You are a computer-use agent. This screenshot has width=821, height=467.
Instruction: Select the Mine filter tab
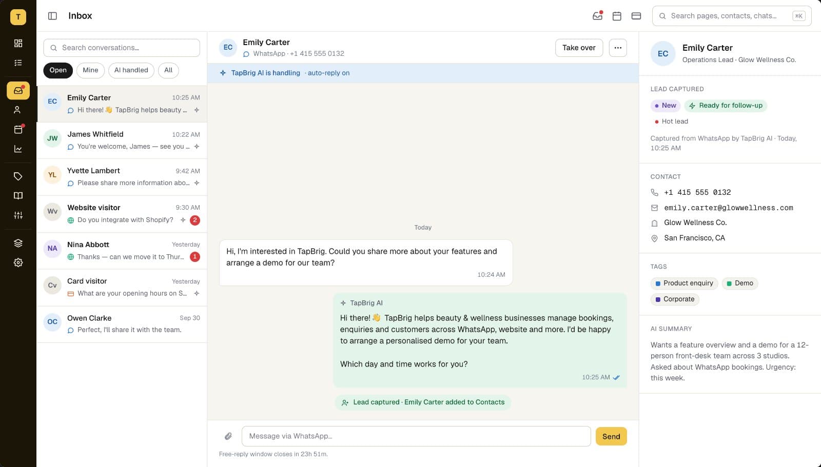click(90, 70)
